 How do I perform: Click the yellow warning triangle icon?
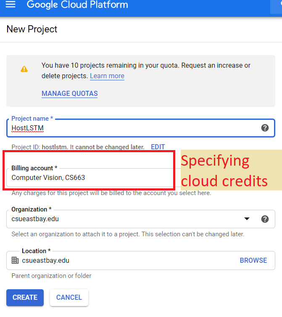(24, 69)
